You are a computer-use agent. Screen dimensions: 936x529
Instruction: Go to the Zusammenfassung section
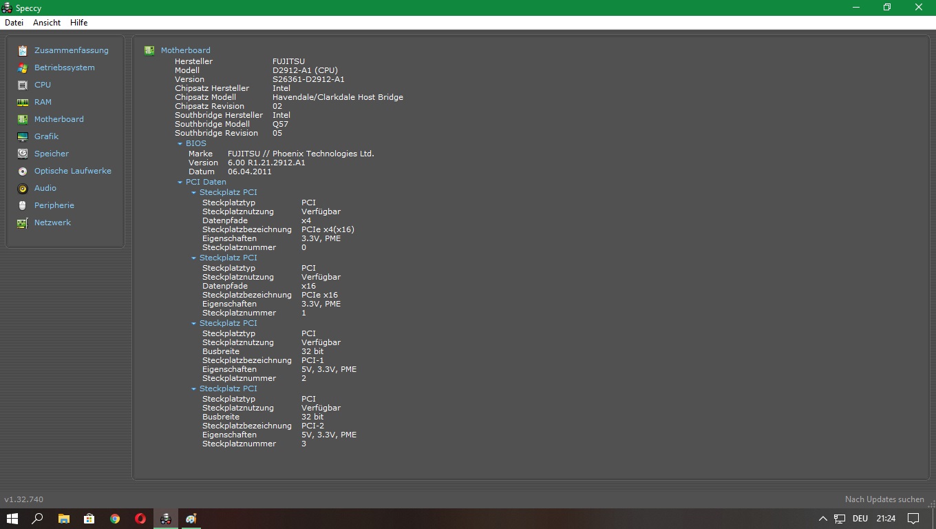coord(72,50)
